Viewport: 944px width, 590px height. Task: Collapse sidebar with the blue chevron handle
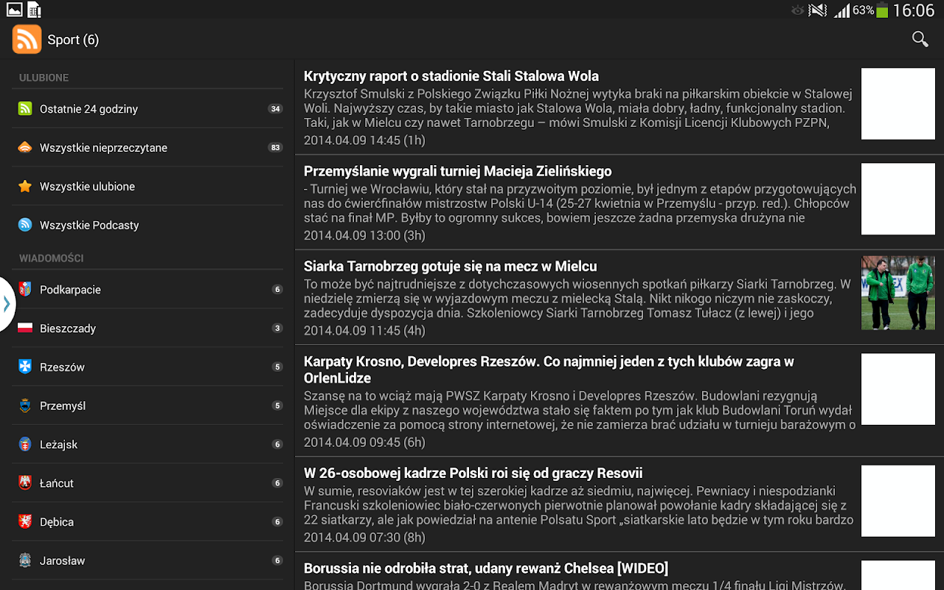(6, 303)
